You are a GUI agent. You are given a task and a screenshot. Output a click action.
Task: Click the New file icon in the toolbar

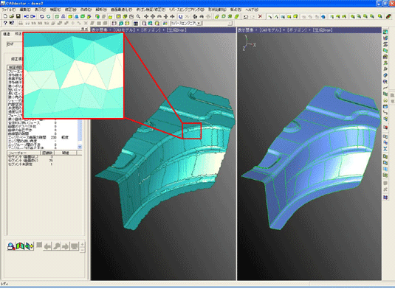pyautogui.click(x=5, y=17)
